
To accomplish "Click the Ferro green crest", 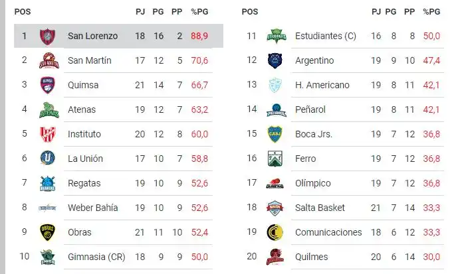I will coord(275,159).
